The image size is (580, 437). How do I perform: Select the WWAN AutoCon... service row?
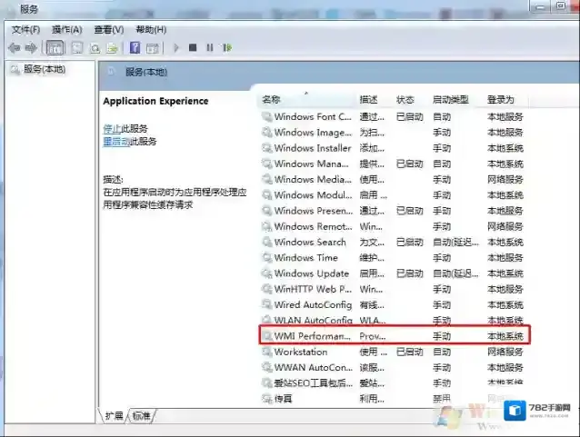[x=394, y=367]
